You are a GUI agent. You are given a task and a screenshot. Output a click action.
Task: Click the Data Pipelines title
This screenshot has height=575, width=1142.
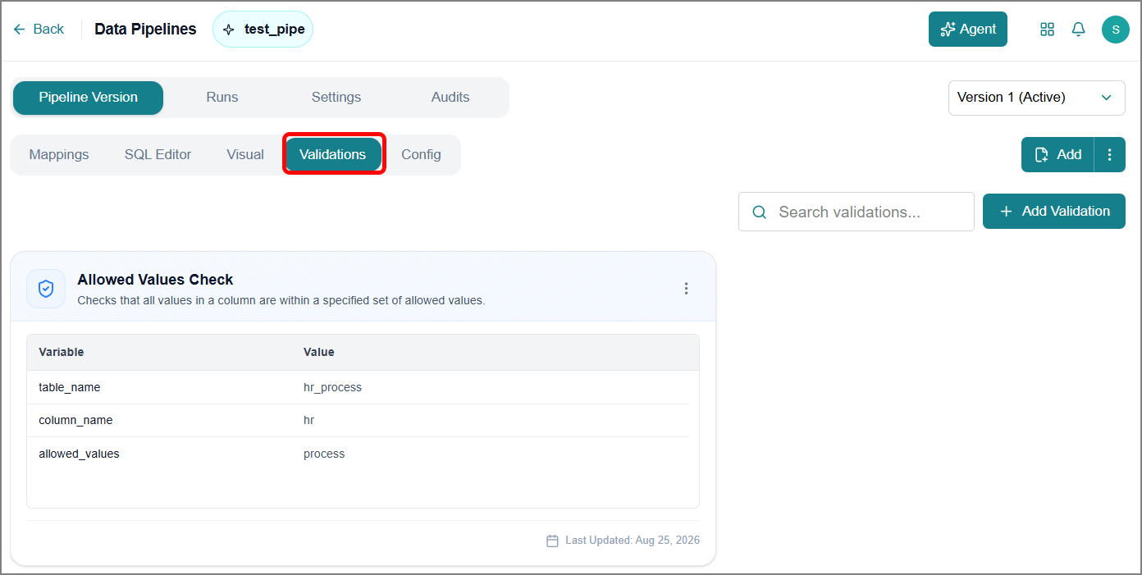tap(146, 30)
